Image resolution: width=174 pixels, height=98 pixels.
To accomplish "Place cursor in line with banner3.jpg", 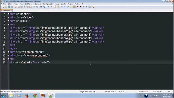I will point(57,35).
